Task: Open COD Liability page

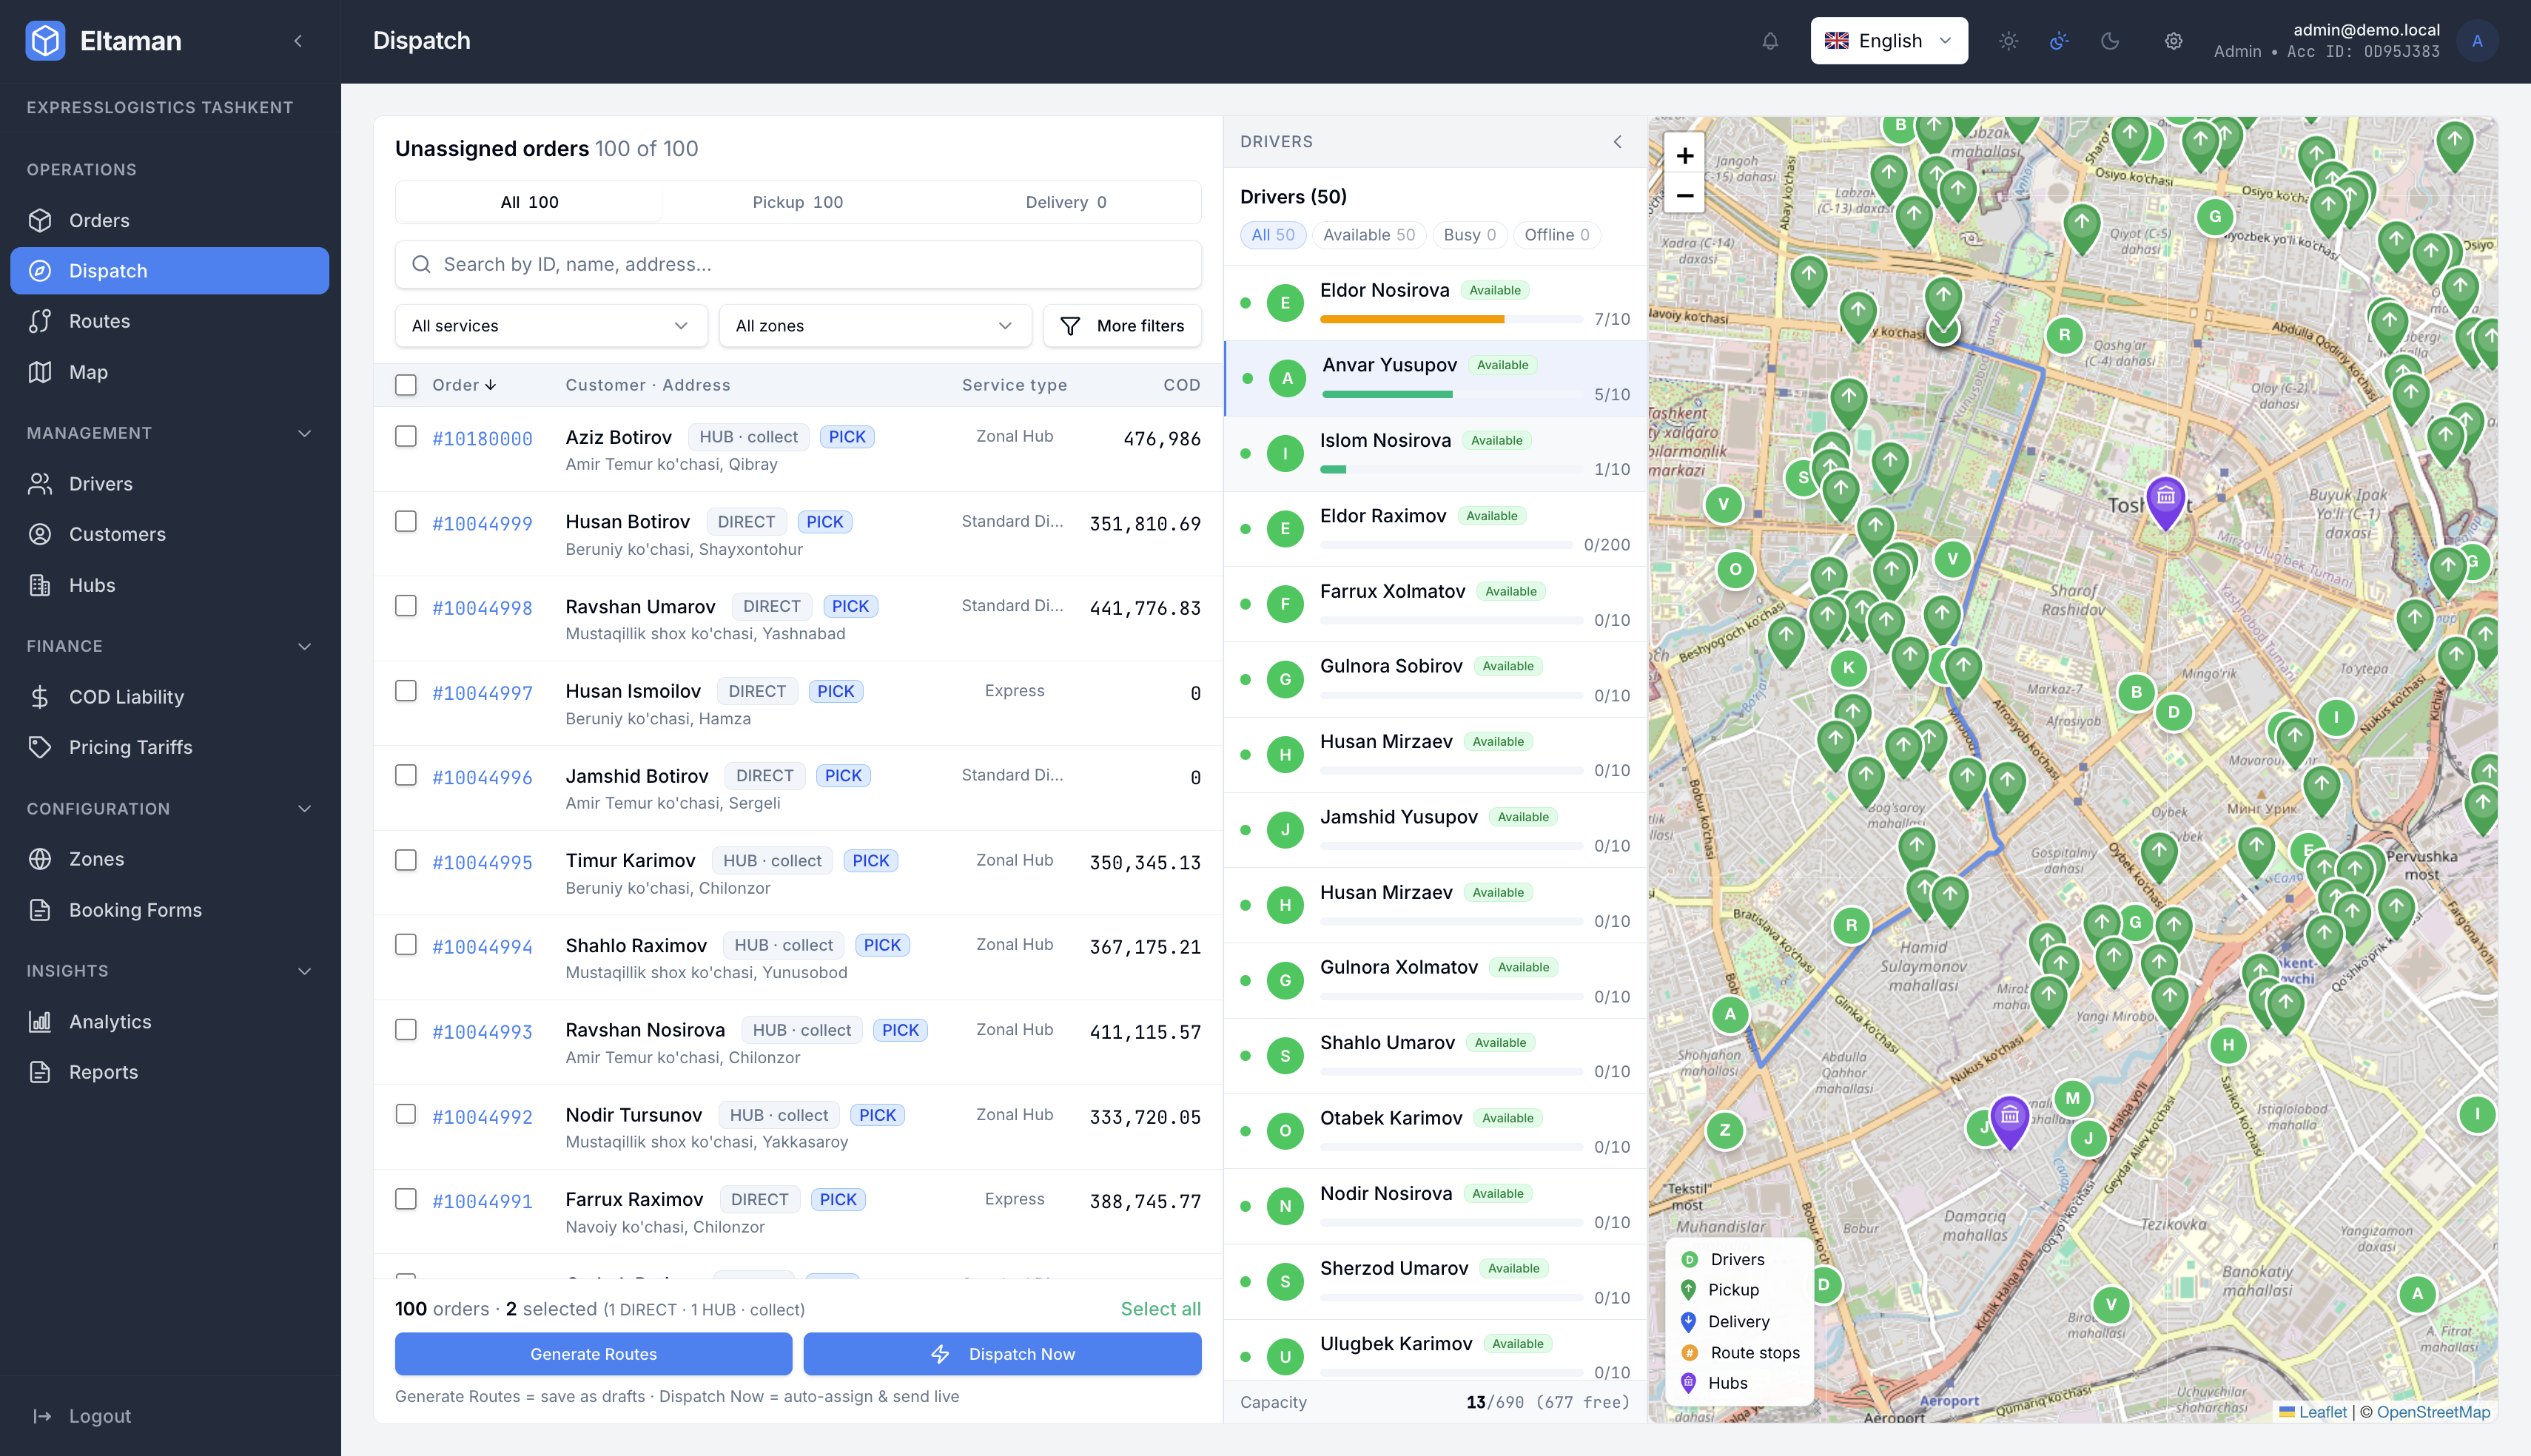Action: 170,697
